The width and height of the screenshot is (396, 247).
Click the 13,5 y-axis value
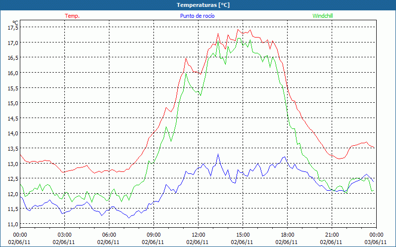pos(13,149)
